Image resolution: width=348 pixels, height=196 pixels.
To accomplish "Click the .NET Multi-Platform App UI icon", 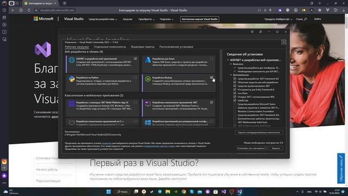I will 72,104.
